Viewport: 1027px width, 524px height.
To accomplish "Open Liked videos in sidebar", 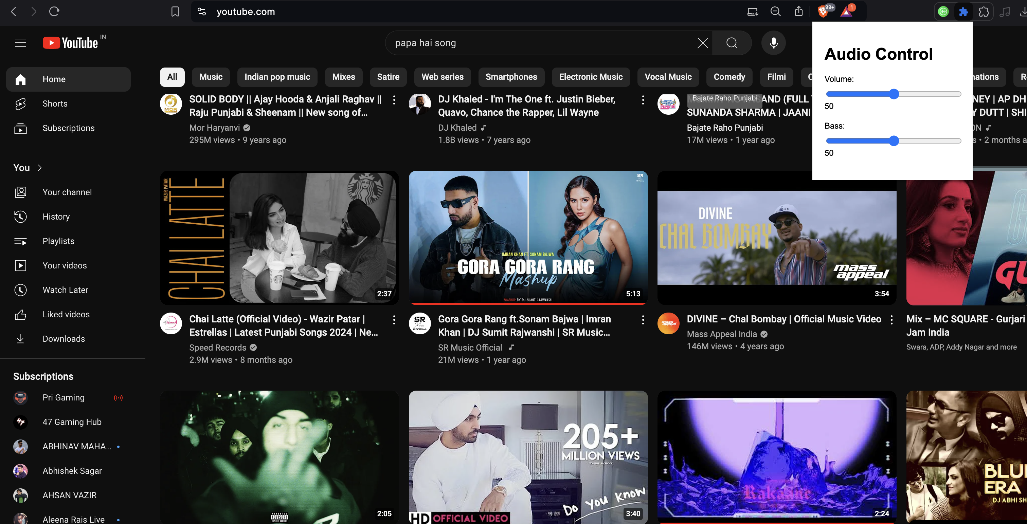I will (68, 314).
